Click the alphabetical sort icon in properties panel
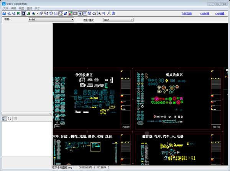 pyautogui.click(x=10, y=119)
